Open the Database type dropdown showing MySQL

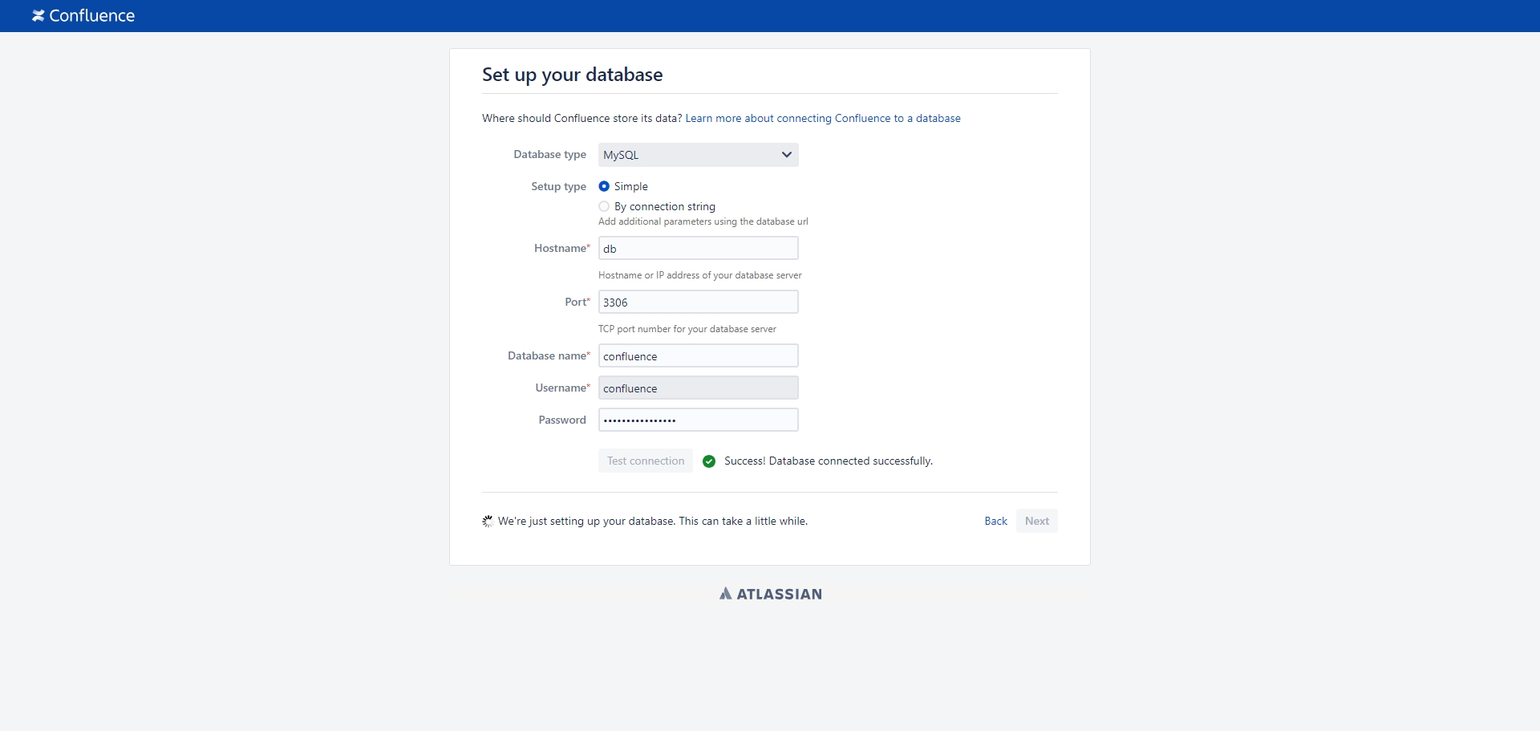(x=698, y=155)
